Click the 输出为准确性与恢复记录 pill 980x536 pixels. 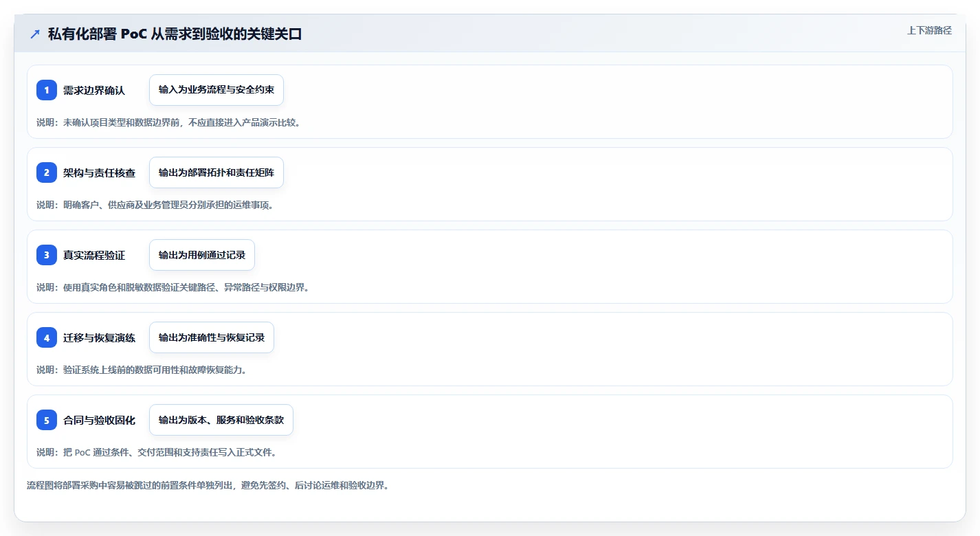tap(212, 337)
